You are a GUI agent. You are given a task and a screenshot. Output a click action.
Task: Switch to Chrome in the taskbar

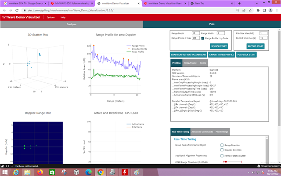(101, 172)
